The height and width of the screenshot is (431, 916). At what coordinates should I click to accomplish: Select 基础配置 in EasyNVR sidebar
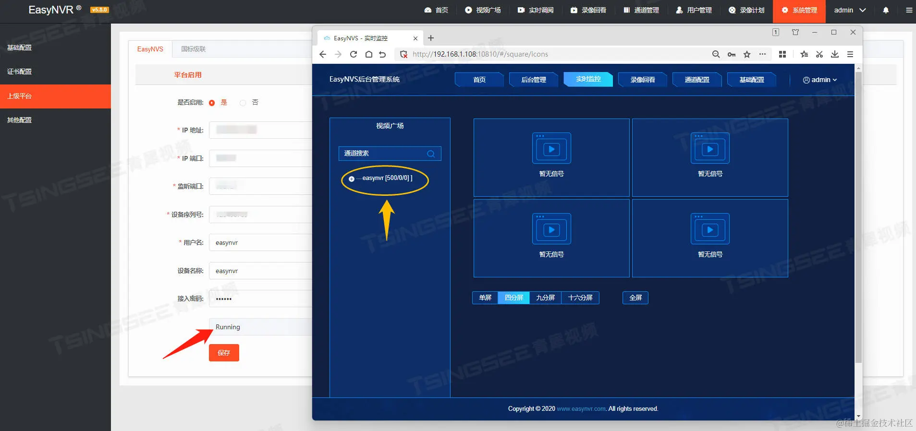coord(55,48)
